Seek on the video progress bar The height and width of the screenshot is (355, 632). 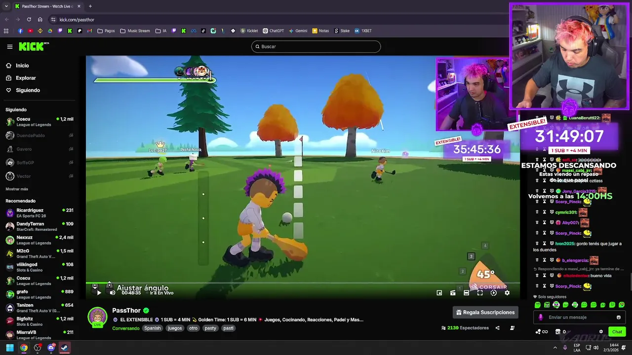click(x=303, y=284)
